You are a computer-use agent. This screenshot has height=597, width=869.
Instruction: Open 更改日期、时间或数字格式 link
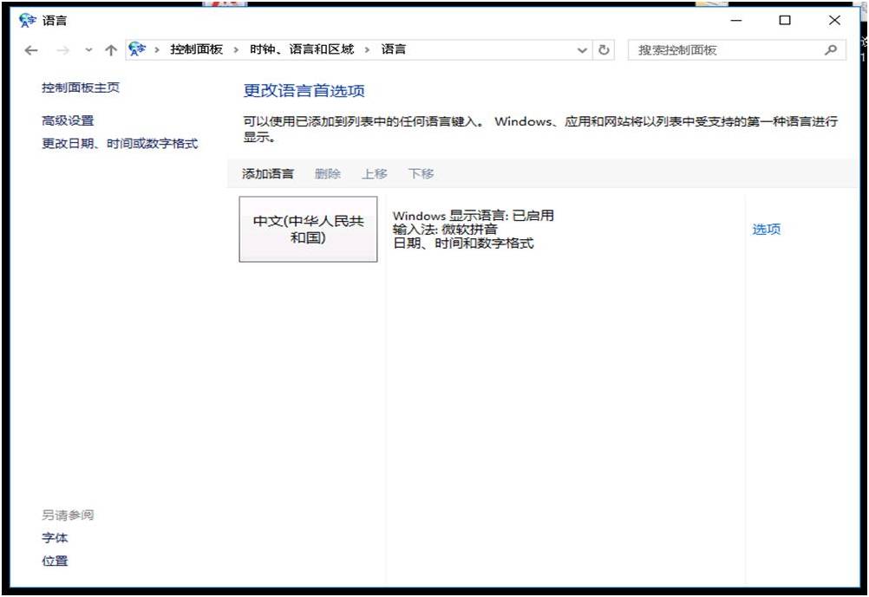click(120, 144)
